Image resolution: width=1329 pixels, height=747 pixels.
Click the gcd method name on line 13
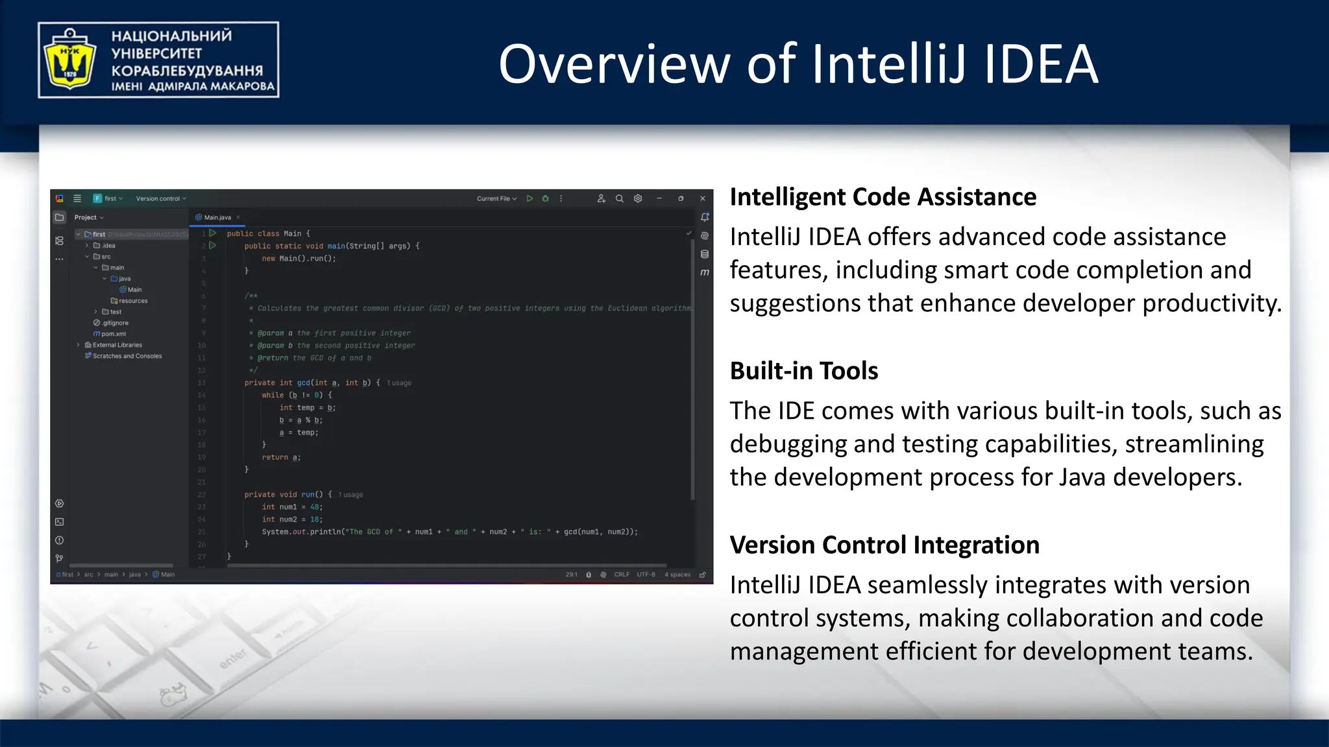(x=304, y=383)
